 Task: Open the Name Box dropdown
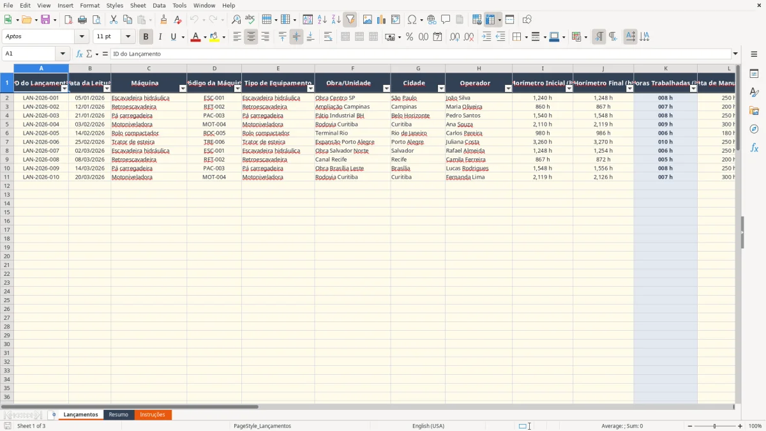63,54
